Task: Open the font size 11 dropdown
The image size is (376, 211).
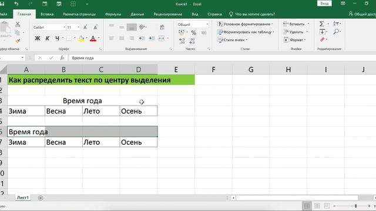Action: pyautogui.click(x=78, y=28)
